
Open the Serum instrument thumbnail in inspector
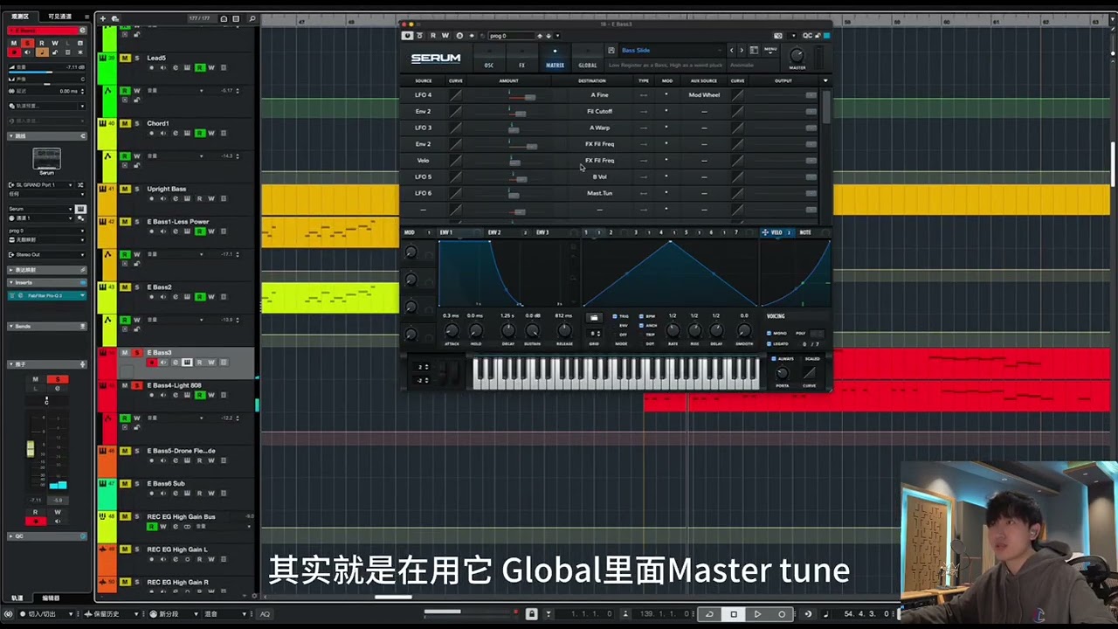47,160
